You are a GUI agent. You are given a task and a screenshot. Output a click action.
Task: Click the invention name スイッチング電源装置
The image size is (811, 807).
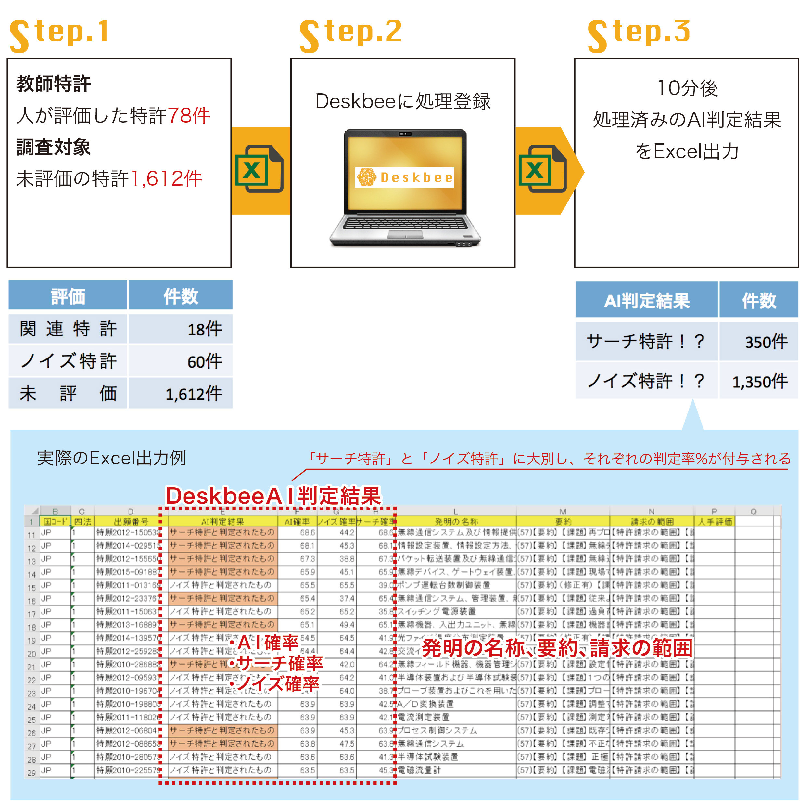(437, 611)
